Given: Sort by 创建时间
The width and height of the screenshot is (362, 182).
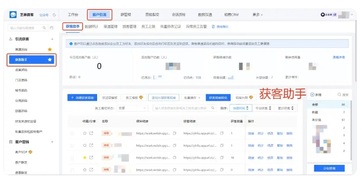Looking at the screenshot, I should [x=240, y=108].
